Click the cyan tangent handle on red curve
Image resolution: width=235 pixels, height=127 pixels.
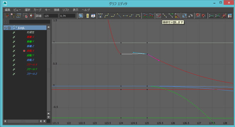click(133, 52)
